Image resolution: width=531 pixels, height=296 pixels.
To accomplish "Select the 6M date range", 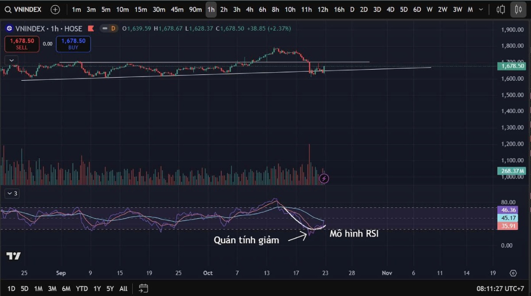I will click(x=66, y=288).
